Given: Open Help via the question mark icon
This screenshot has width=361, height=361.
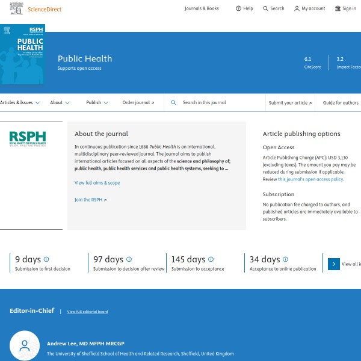Looking at the screenshot, I should pyautogui.click(x=238, y=8).
